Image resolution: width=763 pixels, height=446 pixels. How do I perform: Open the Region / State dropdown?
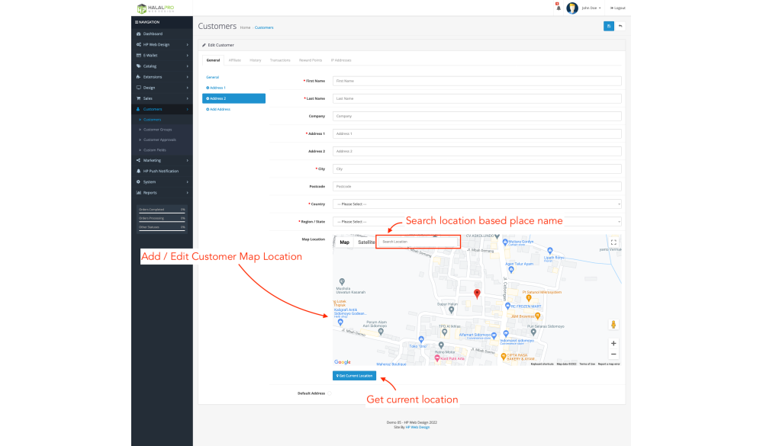click(477, 222)
